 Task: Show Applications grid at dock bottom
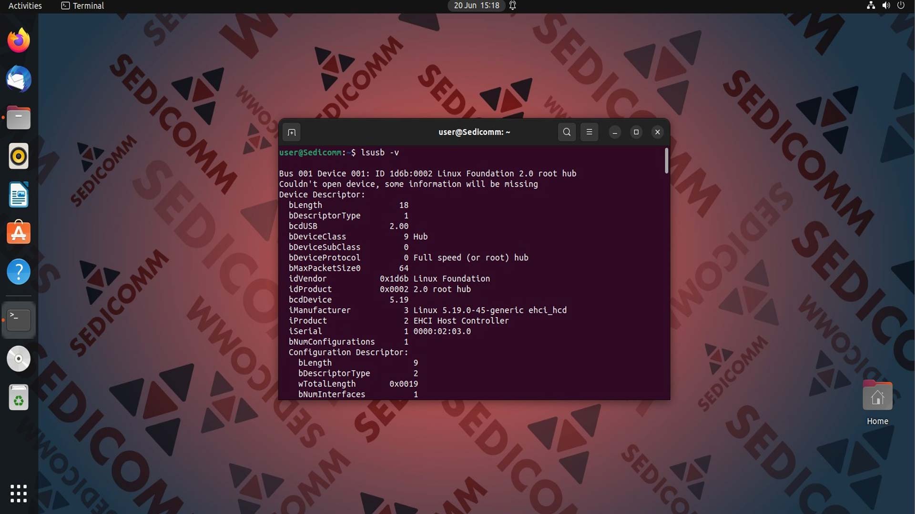pyautogui.click(x=19, y=494)
